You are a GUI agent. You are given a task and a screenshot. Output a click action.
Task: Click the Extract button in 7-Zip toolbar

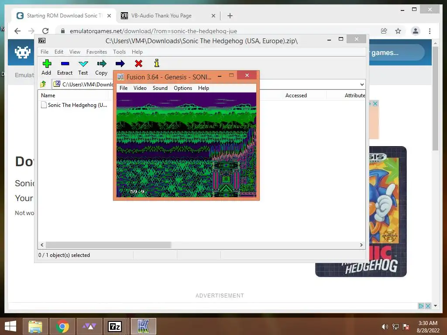65,67
